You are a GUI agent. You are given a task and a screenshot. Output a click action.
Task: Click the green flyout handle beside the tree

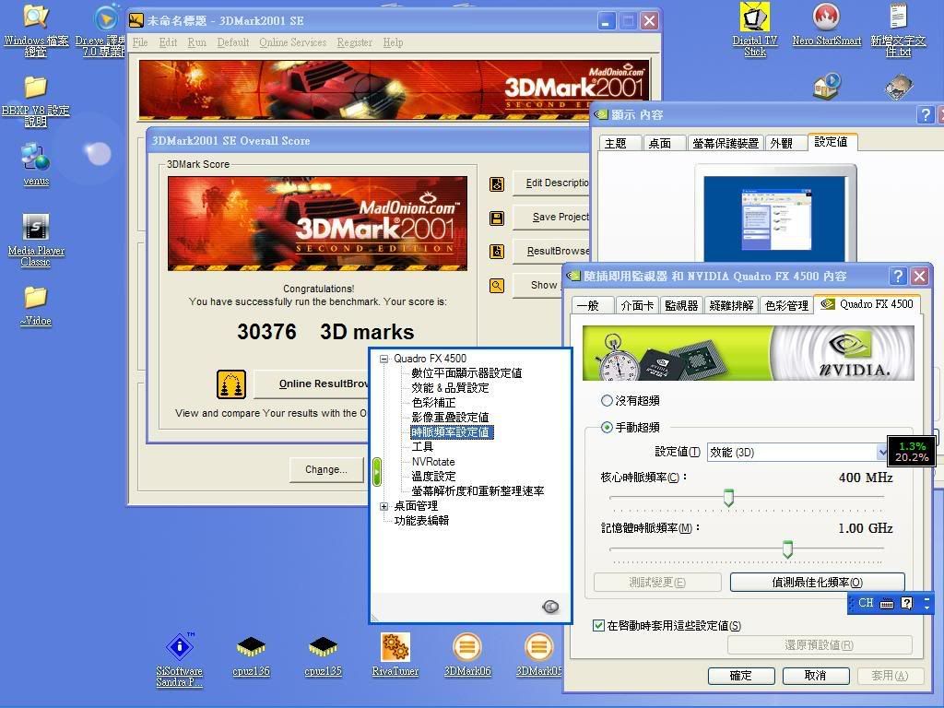377,471
